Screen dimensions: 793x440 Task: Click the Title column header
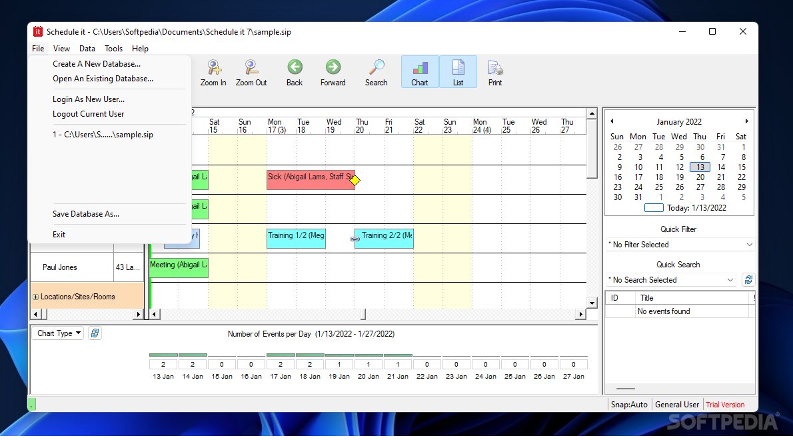(692, 298)
